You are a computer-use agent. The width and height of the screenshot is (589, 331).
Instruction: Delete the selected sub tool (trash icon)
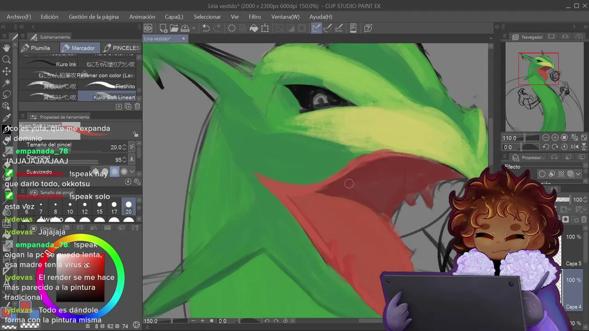click(137, 107)
